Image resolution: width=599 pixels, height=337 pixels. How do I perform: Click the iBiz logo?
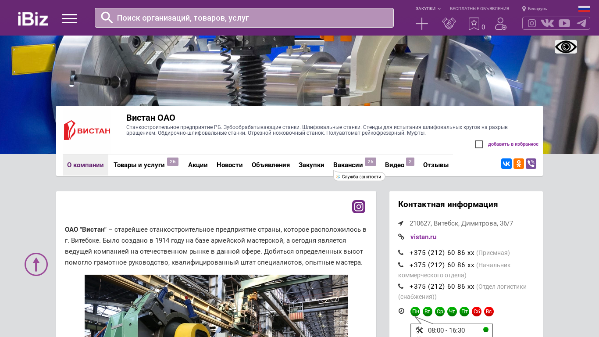click(33, 18)
